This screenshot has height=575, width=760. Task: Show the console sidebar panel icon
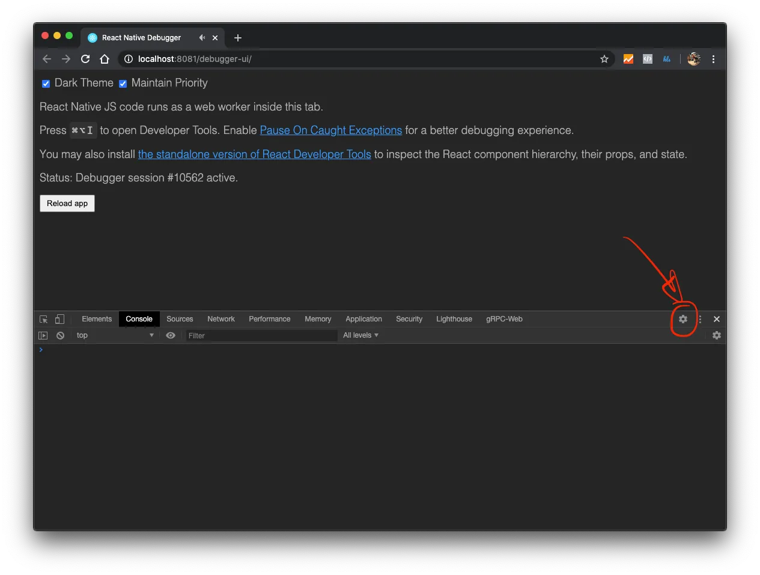point(43,335)
